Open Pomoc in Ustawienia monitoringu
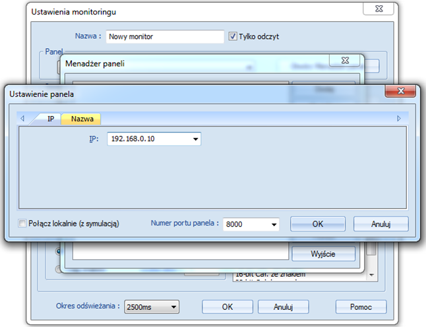Image resolution: width=426 pixels, height=327 pixels. tap(361, 307)
